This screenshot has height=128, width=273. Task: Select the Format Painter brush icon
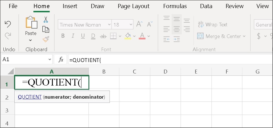click(x=46, y=39)
